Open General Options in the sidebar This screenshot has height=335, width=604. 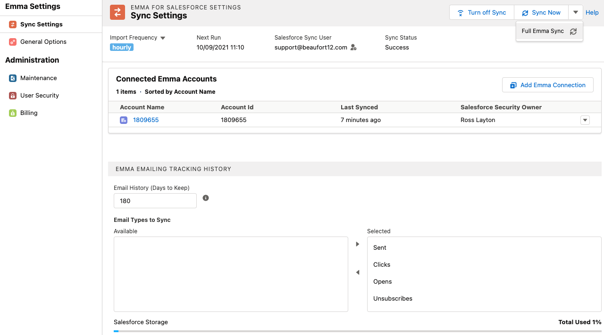(51, 42)
